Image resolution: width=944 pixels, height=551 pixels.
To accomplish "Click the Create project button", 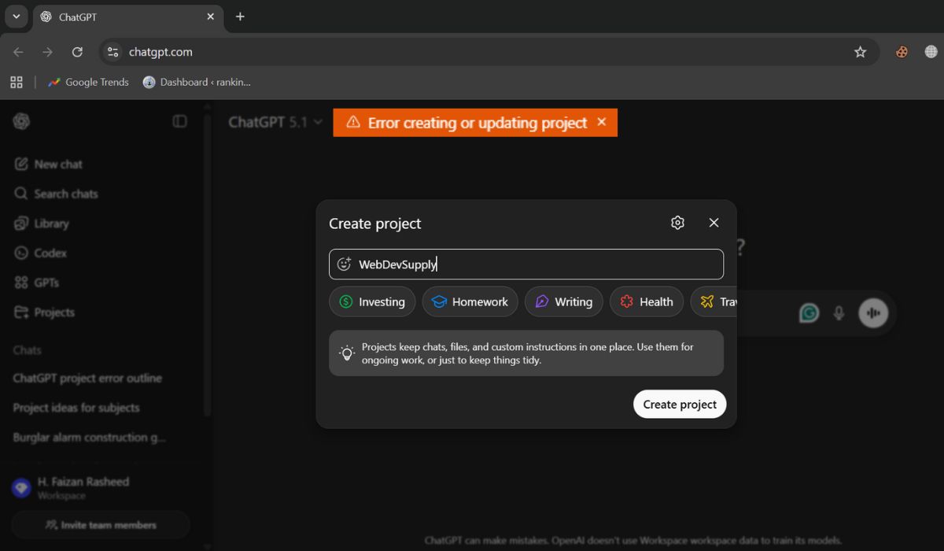I will (679, 404).
